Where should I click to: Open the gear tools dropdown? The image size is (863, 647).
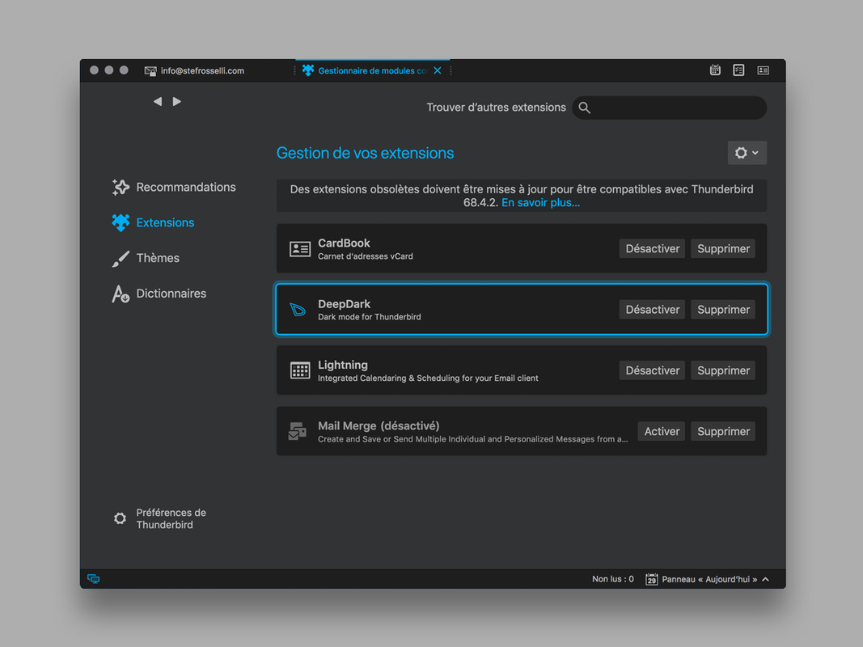click(747, 153)
